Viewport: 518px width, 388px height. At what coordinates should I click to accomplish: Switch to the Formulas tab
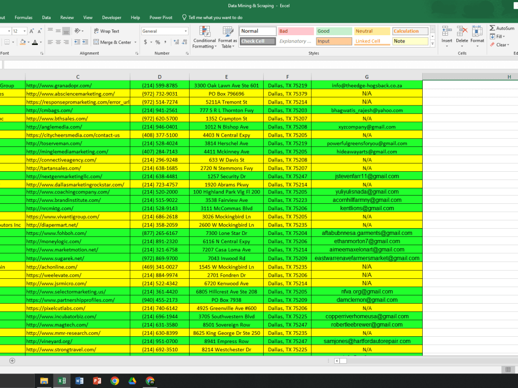coord(23,18)
